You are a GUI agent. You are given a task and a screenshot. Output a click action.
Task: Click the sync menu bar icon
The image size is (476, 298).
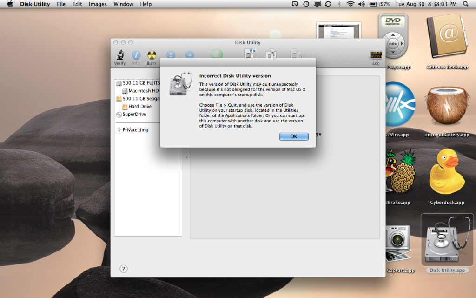328,4
